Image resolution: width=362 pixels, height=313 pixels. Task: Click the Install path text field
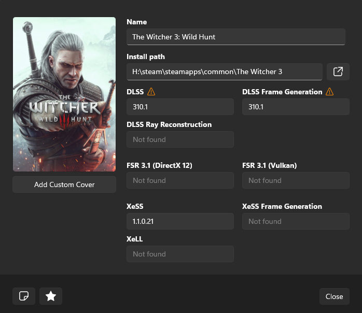(224, 72)
